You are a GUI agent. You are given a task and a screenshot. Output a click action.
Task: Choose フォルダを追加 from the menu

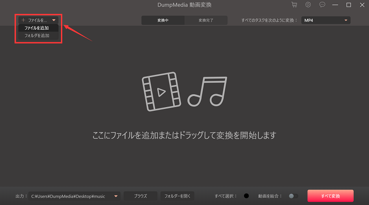pos(38,36)
